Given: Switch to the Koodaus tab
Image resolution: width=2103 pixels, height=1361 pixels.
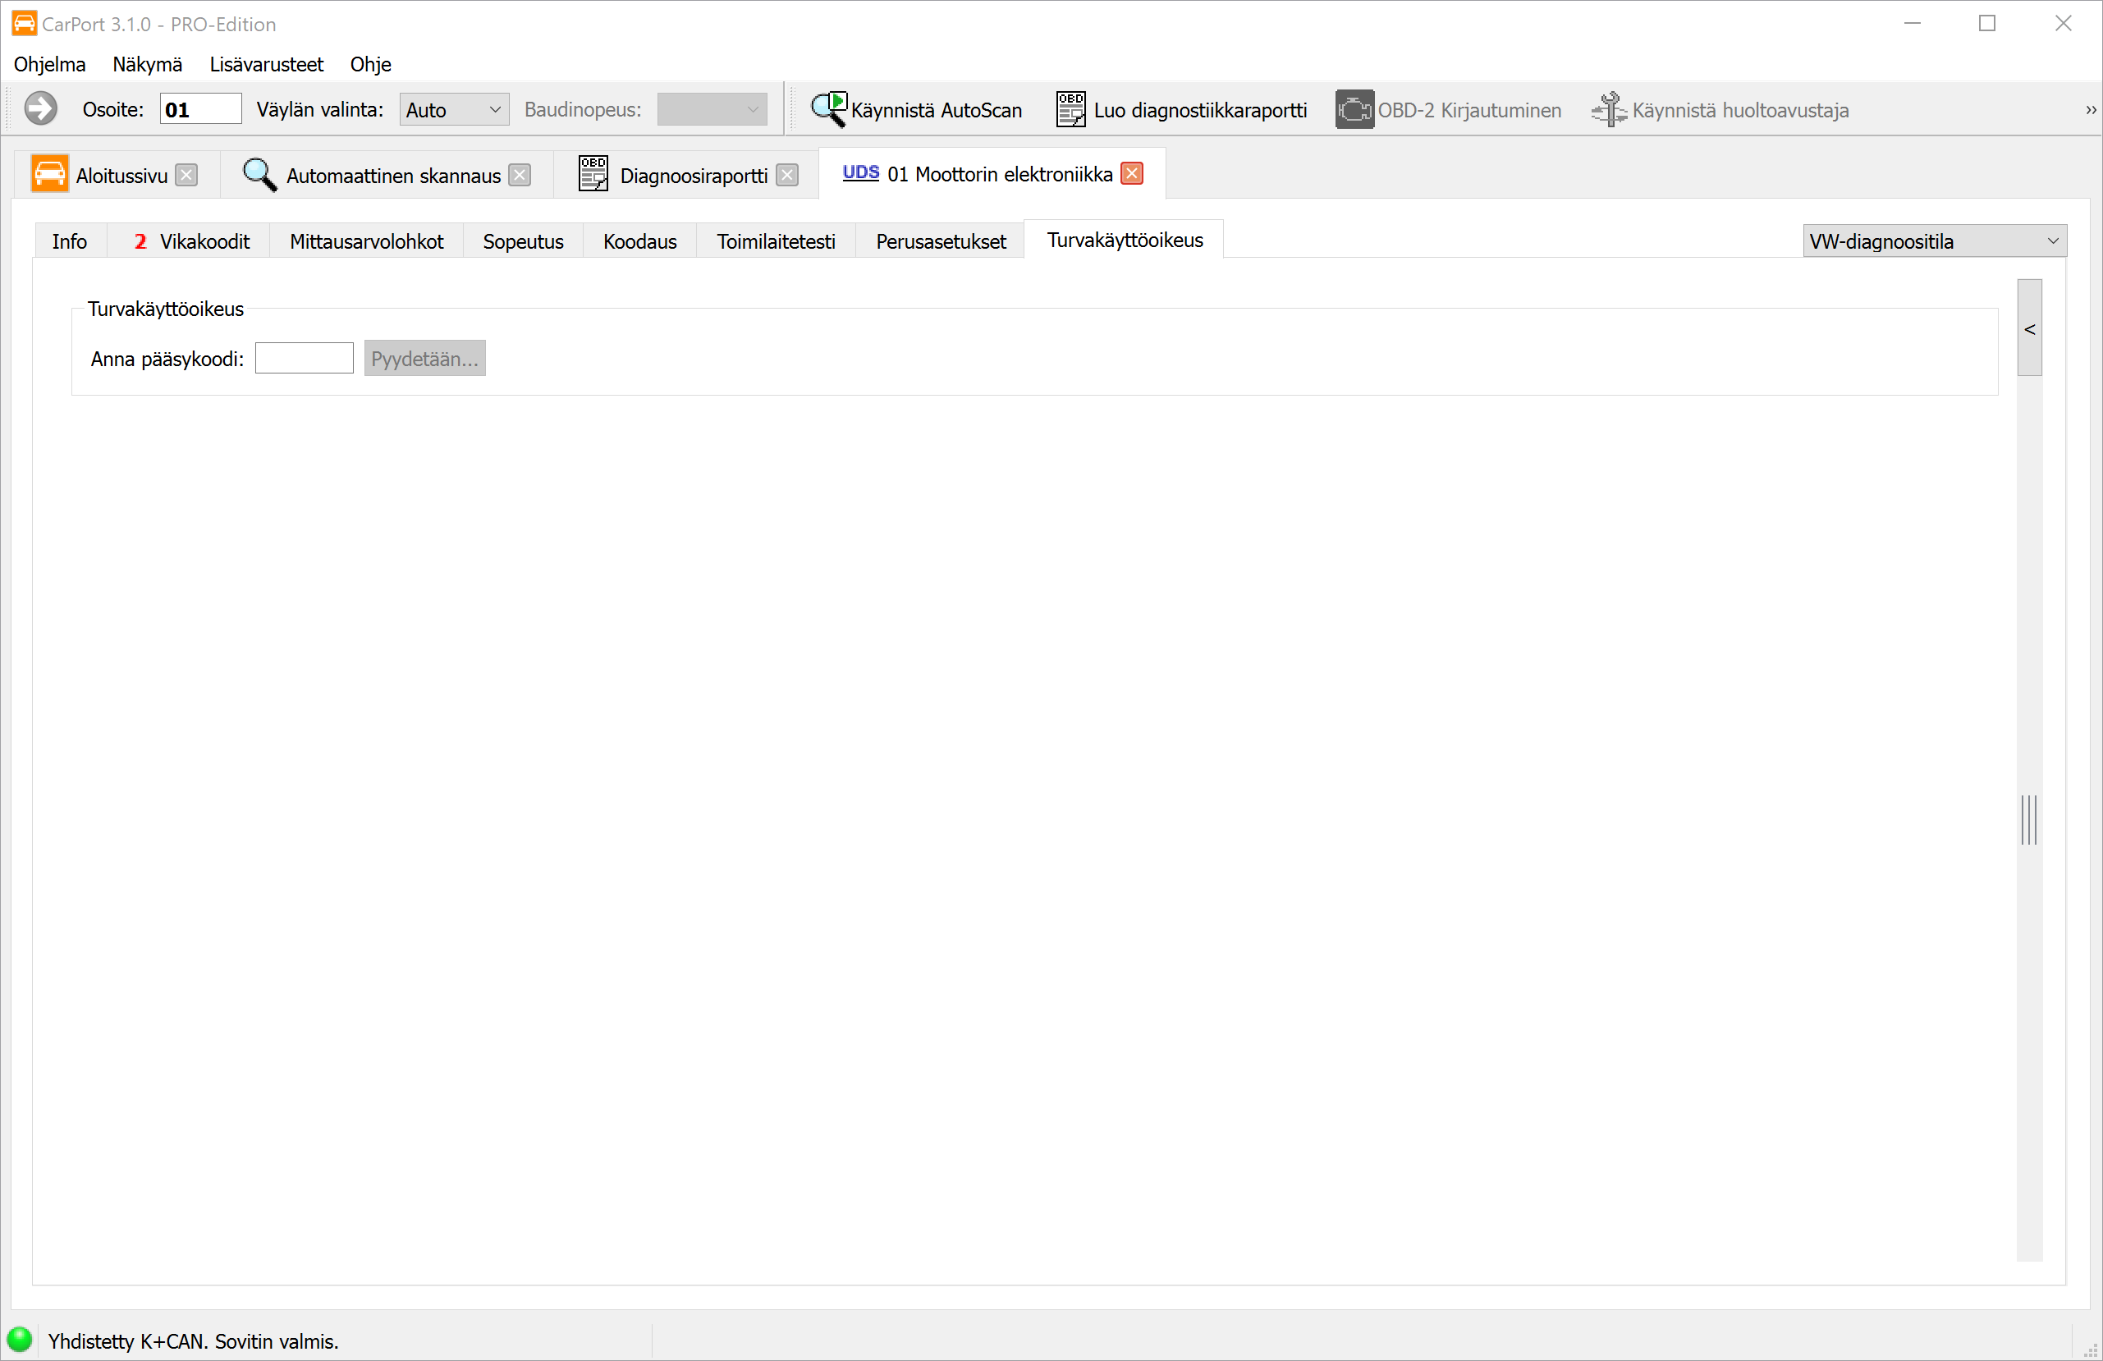Looking at the screenshot, I should [639, 241].
